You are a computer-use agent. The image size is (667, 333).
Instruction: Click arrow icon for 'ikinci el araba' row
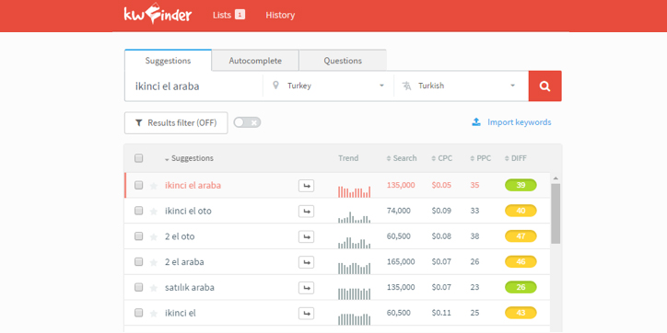coord(306,186)
